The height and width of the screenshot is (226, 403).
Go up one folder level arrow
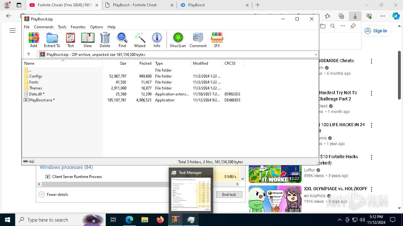coord(29,54)
